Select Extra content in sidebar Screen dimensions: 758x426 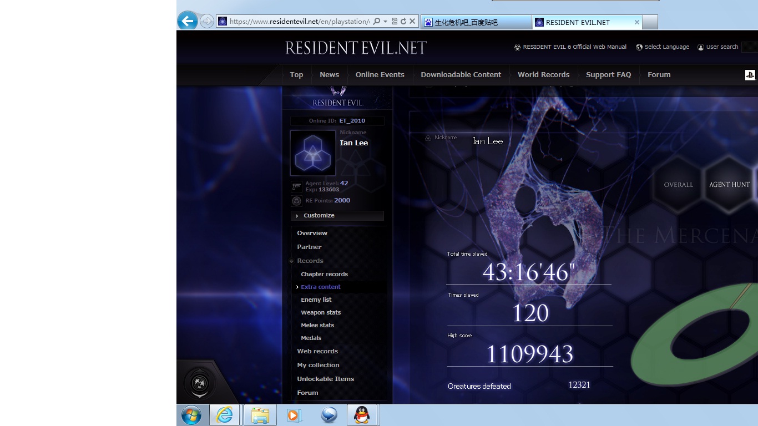pyautogui.click(x=321, y=287)
